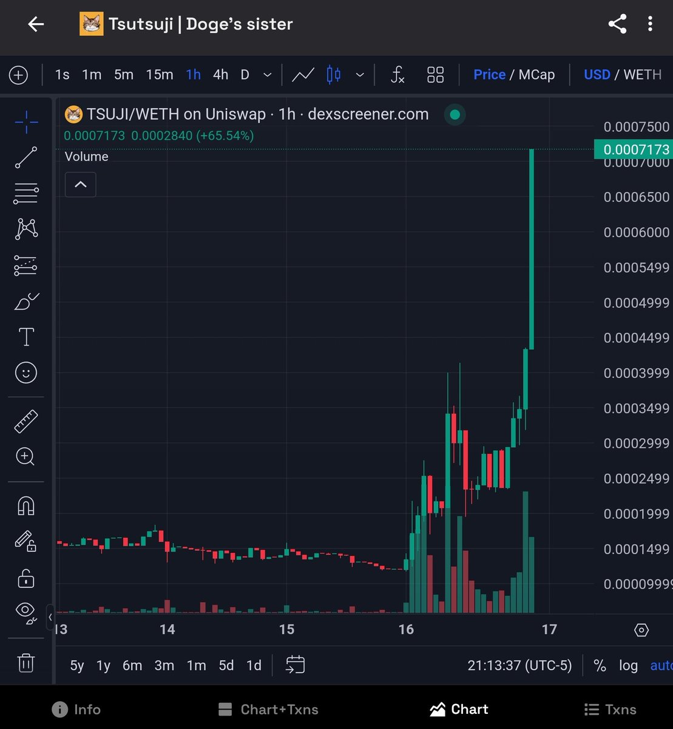673x729 pixels.
Task: Select the Brush drawing tool
Action: [x=25, y=302]
